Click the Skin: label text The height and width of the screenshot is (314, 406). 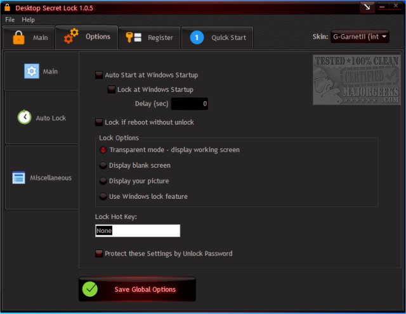(x=320, y=37)
